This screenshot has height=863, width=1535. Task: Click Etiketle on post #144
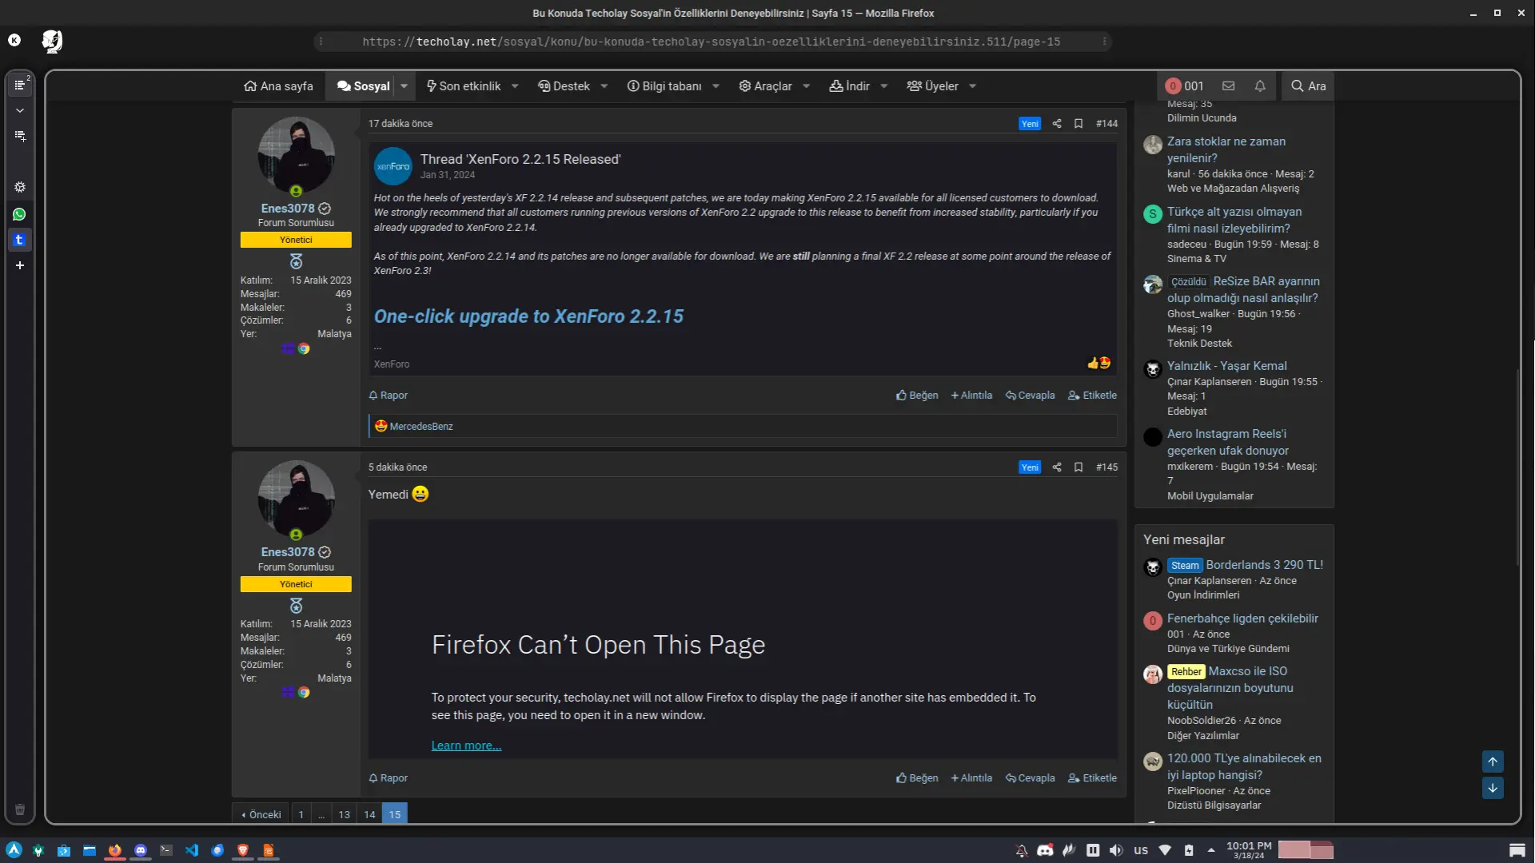(x=1092, y=396)
